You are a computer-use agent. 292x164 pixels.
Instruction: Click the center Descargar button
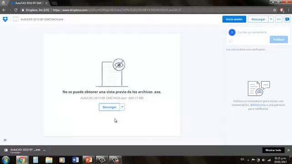(x=109, y=107)
